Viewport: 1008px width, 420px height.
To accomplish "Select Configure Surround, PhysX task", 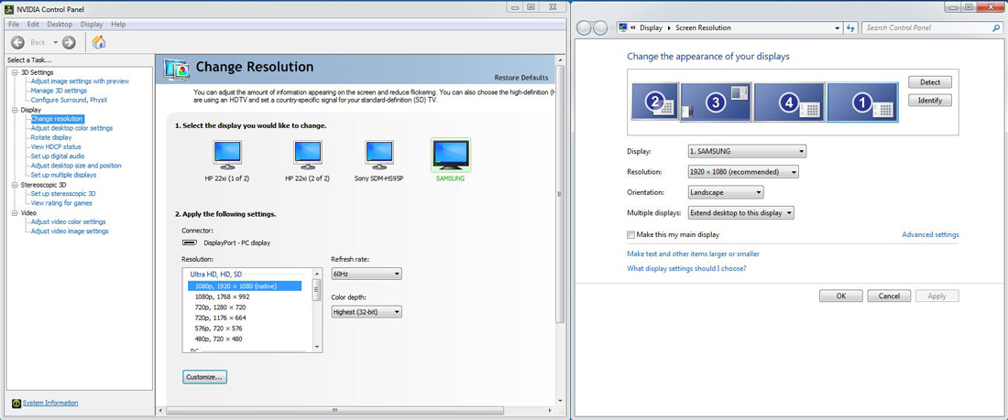I will (x=69, y=100).
